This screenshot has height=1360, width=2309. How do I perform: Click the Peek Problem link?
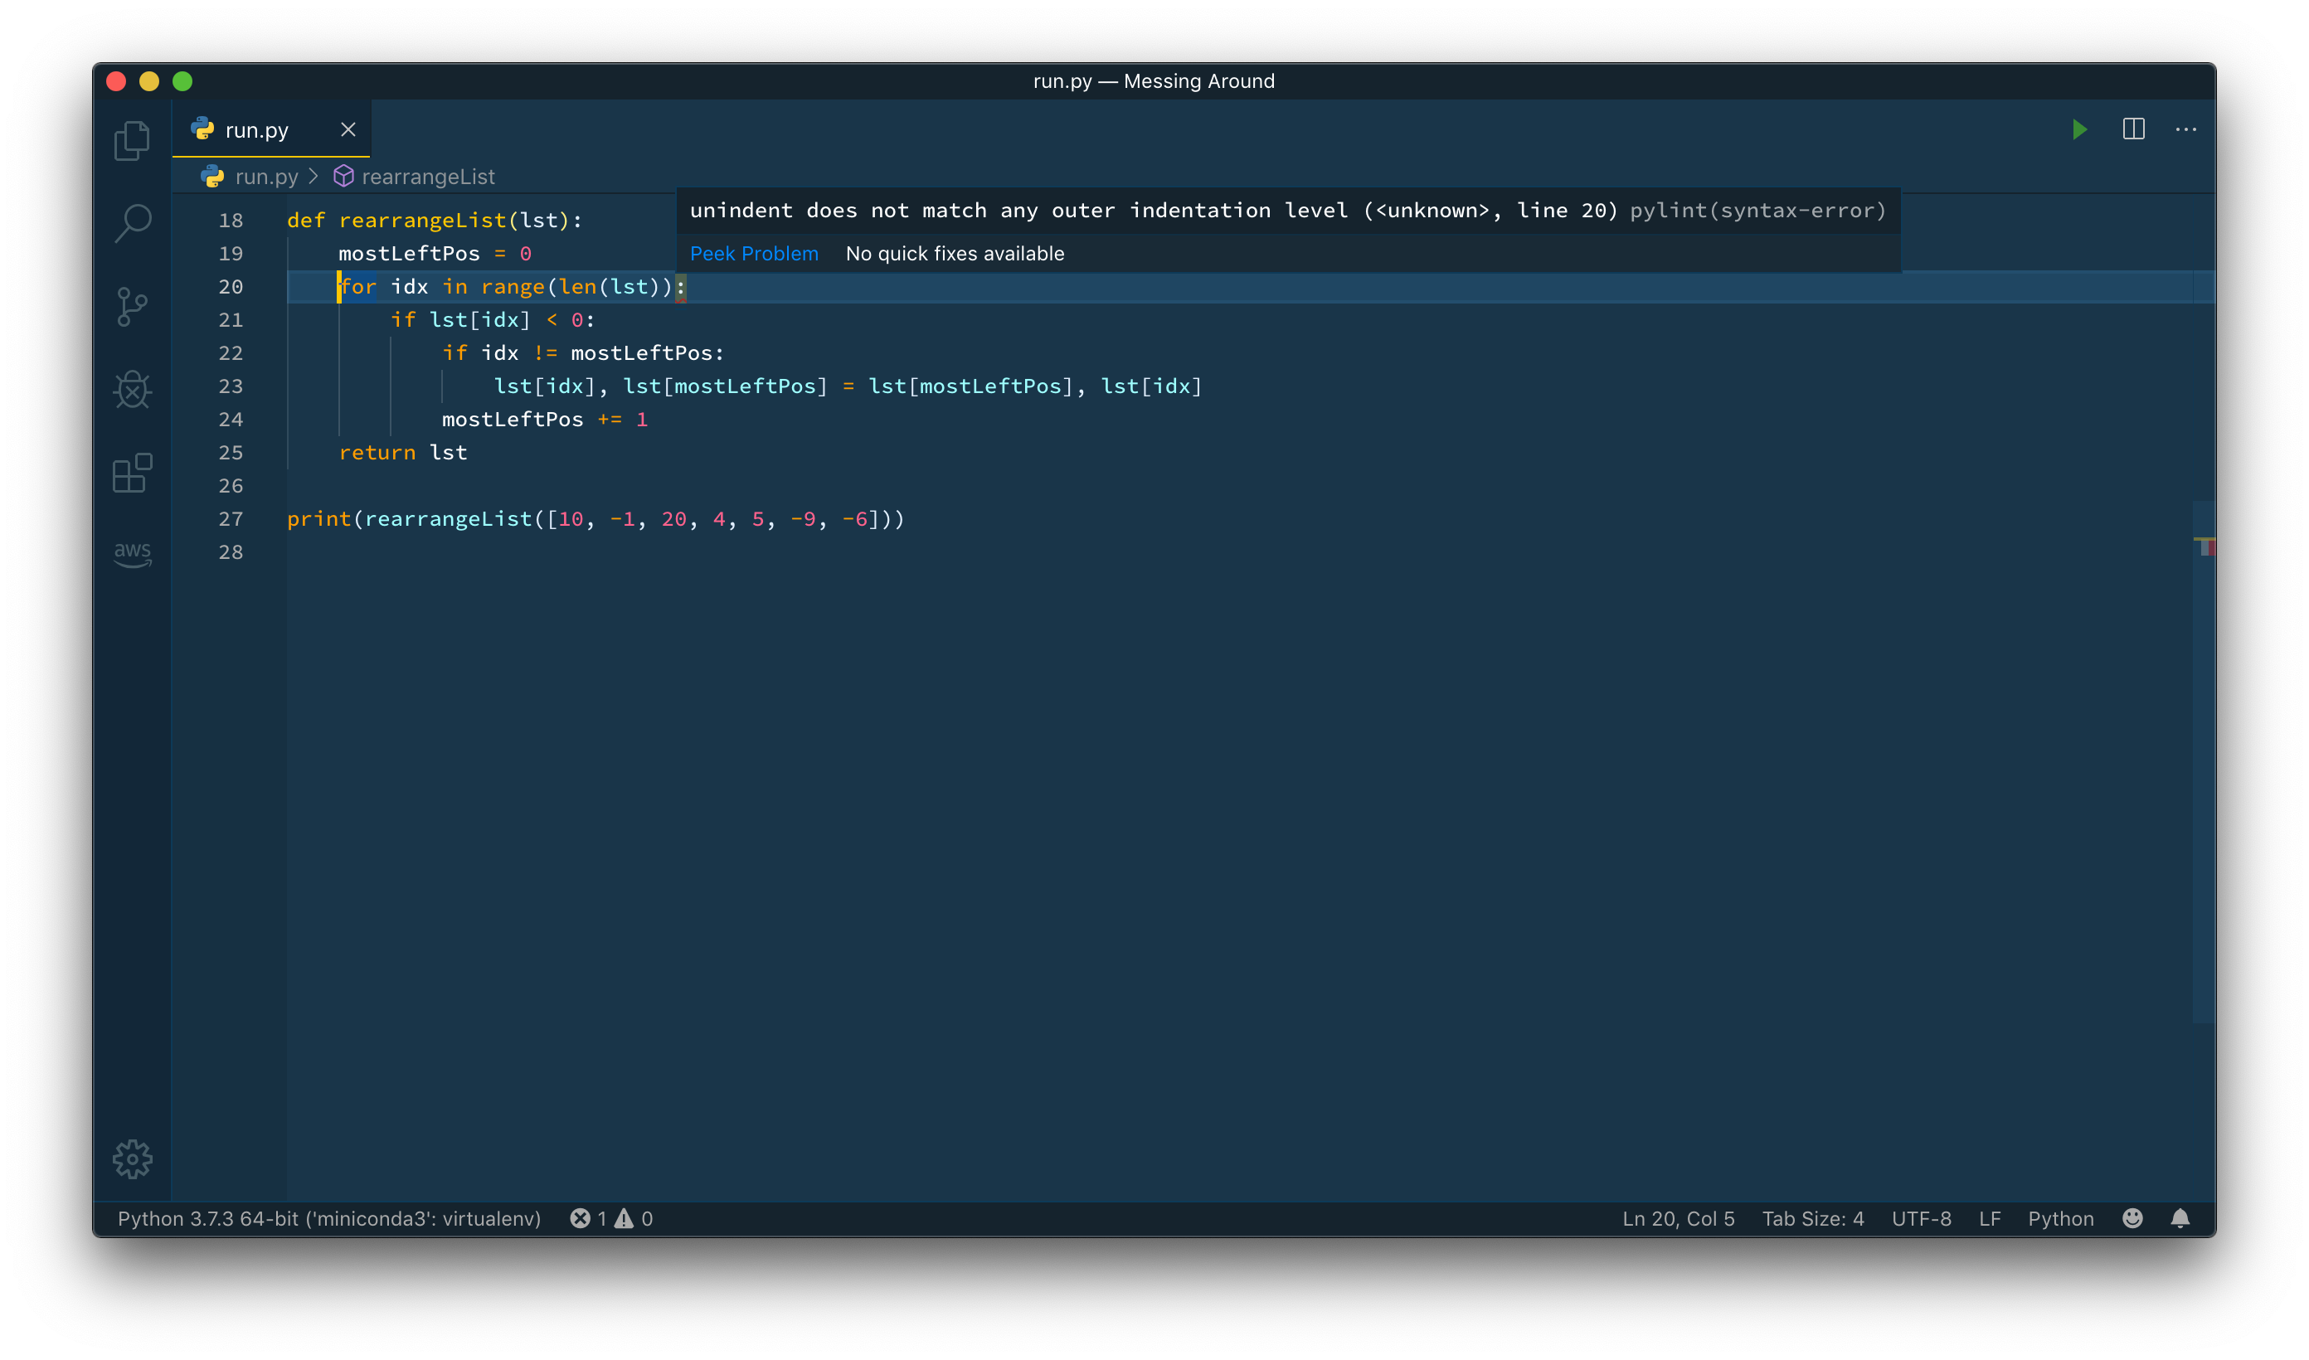tap(754, 253)
